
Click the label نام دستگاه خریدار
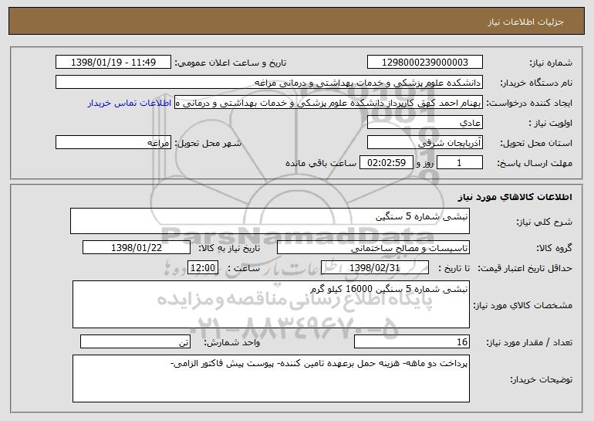[536, 83]
